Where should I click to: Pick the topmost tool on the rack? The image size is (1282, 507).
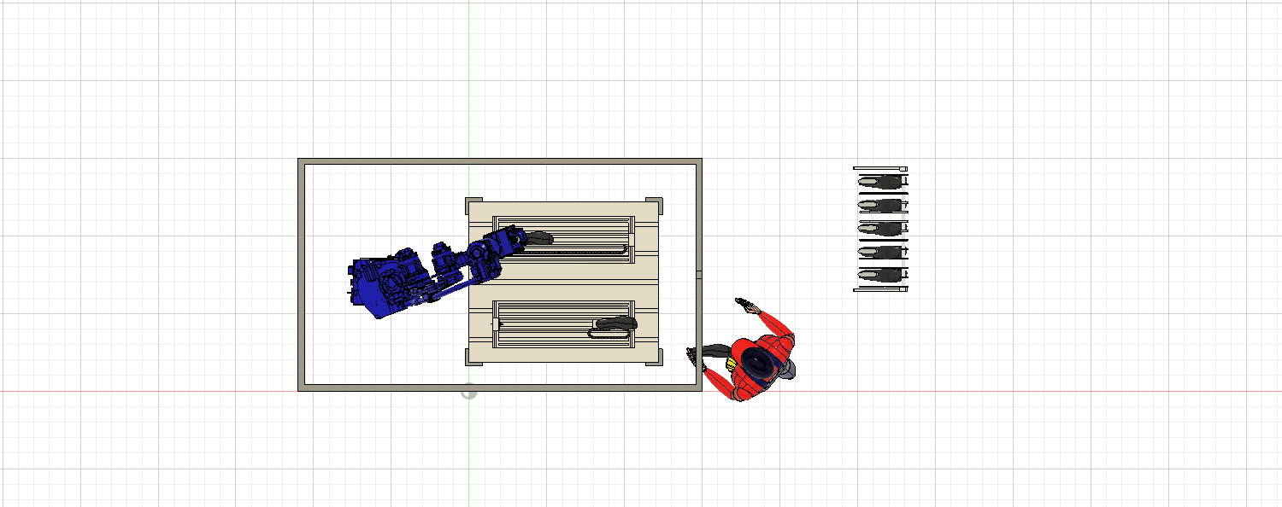click(882, 181)
